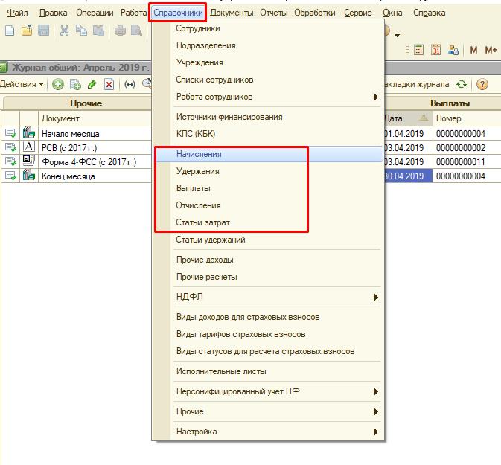Click the Add by copying icon
This screenshot has width=501, height=465.
75,85
